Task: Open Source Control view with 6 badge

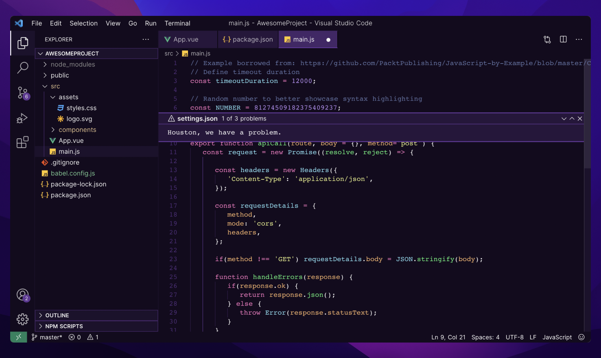Action: [x=23, y=93]
